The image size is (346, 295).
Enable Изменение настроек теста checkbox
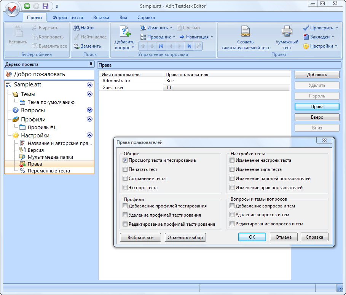(232, 160)
